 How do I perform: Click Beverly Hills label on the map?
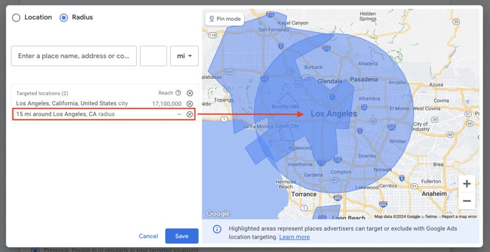click(x=285, y=107)
